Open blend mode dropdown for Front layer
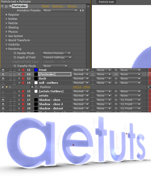The width and height of the screenshot is (151, 176). click(x=81, y=70)
